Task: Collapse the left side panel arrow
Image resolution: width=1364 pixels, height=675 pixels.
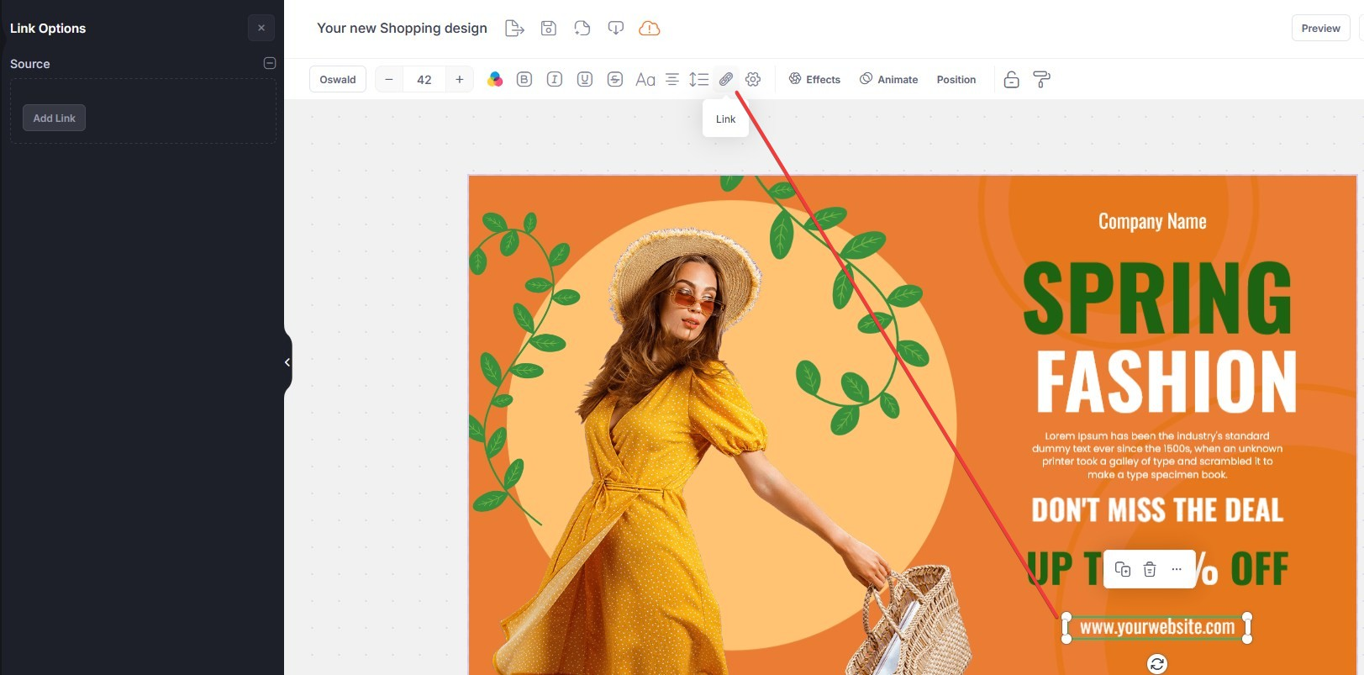Action: pos(287,362)
